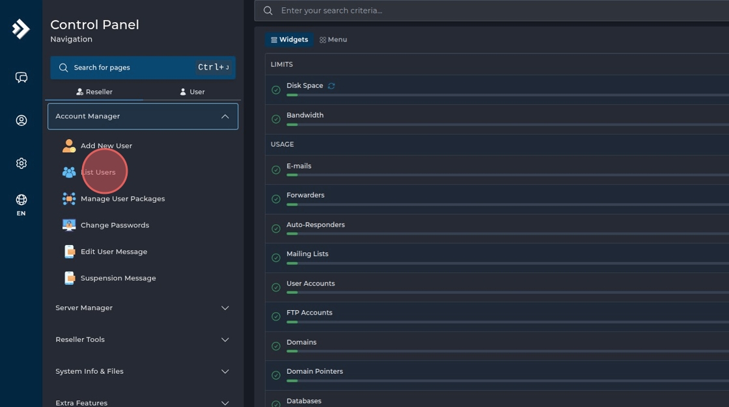Open Suspension Message link

[x=118, y=278]
